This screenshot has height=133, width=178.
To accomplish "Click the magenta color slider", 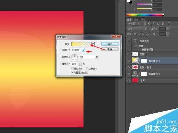I will 144,4.
